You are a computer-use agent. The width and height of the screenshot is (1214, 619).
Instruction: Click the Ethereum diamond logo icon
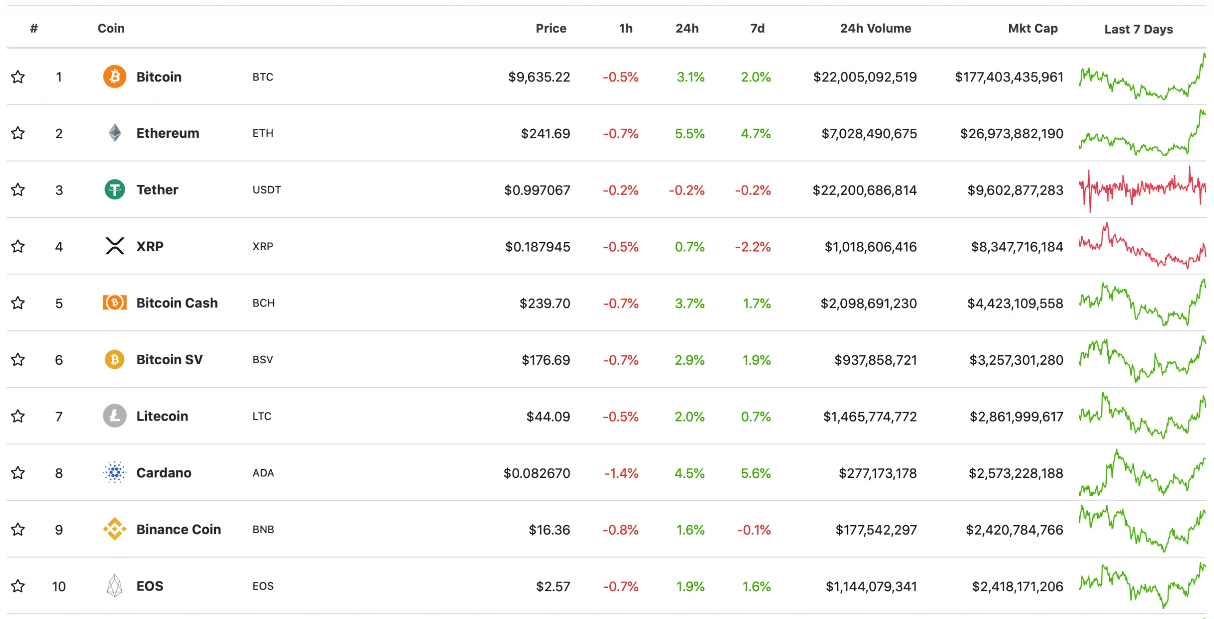click(x=114, y=133)
